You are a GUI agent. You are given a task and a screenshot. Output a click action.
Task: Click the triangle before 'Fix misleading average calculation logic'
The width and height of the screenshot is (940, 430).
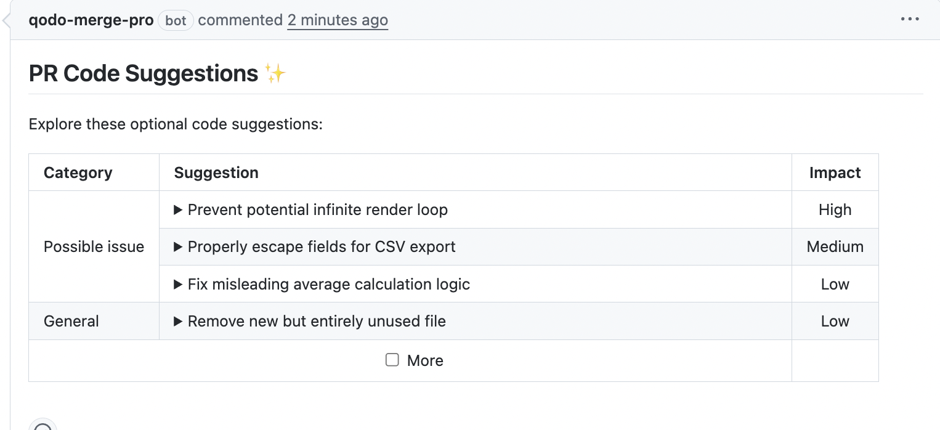[178, 284]
